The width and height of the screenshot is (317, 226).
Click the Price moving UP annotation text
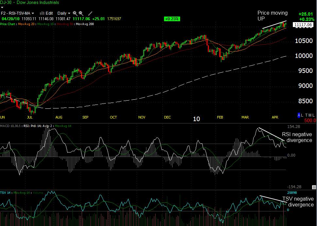click(x=273, y=16)
